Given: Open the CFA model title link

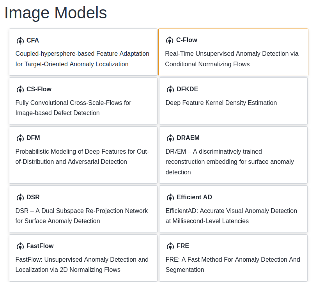Looking at the screenshot, I should [x=33, y=41].
